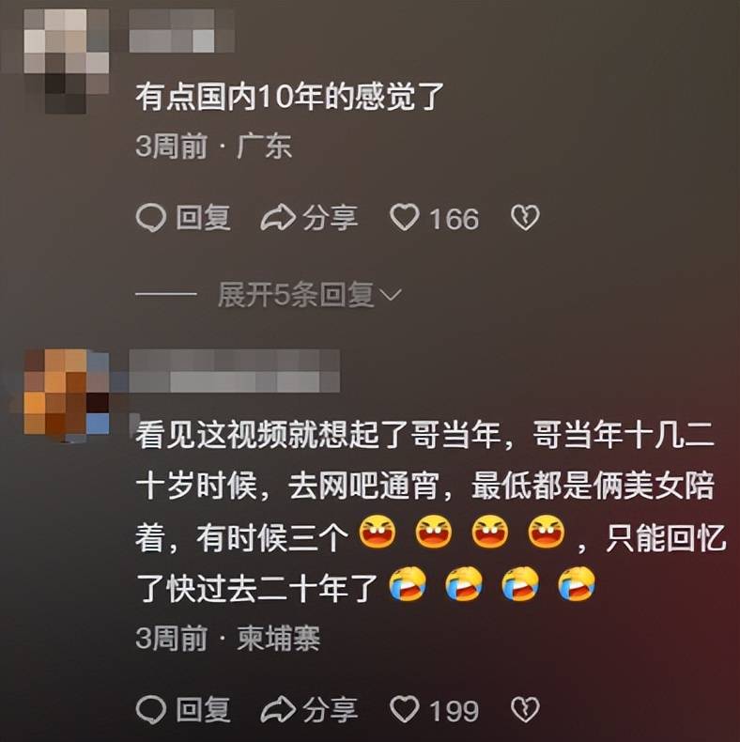Open the reply bubble icon on the second comment

151,710
